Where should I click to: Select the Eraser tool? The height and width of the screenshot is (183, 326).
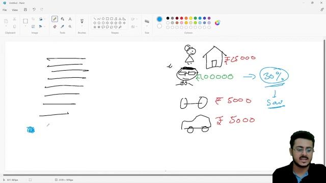55,26
